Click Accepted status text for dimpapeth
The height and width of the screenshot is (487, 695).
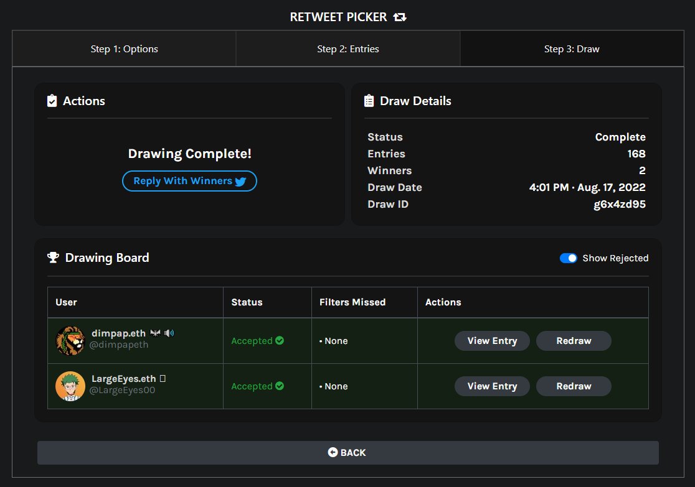[252, 341]
